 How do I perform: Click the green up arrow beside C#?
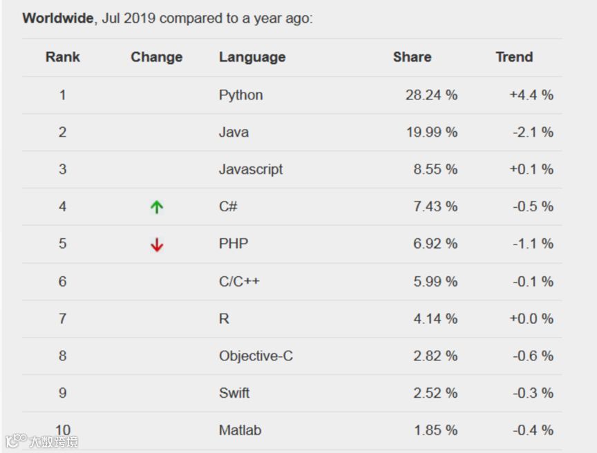coord(157,206)
